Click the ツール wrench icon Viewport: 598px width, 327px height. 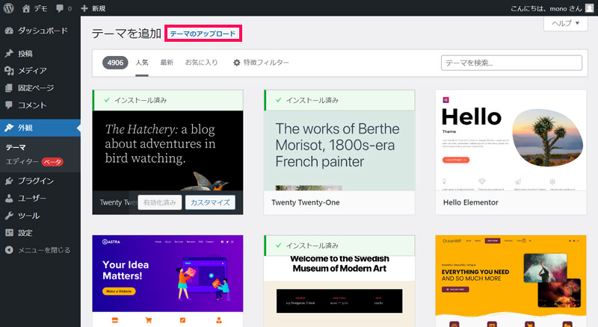(x=9, y=216)
